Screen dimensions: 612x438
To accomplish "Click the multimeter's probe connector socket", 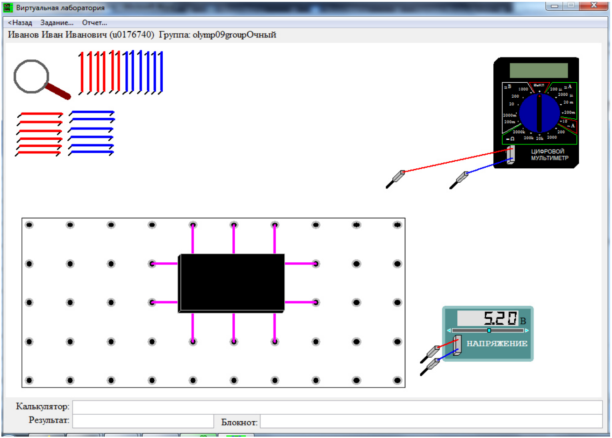I will [x=511, y=154].
